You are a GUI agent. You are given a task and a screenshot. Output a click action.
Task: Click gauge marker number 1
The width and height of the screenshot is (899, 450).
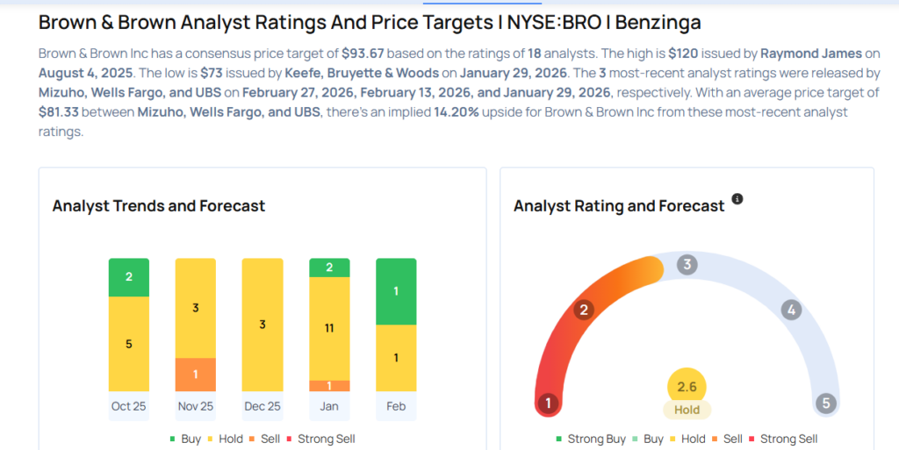(x=549, y=404)
